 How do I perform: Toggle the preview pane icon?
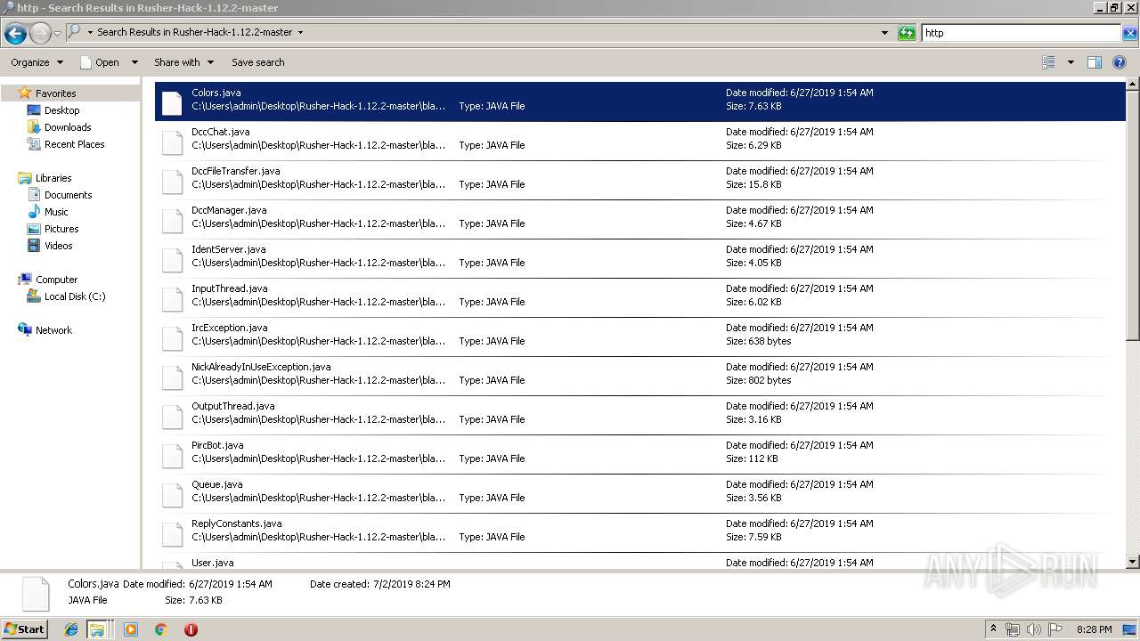(x=1095, y=62)
